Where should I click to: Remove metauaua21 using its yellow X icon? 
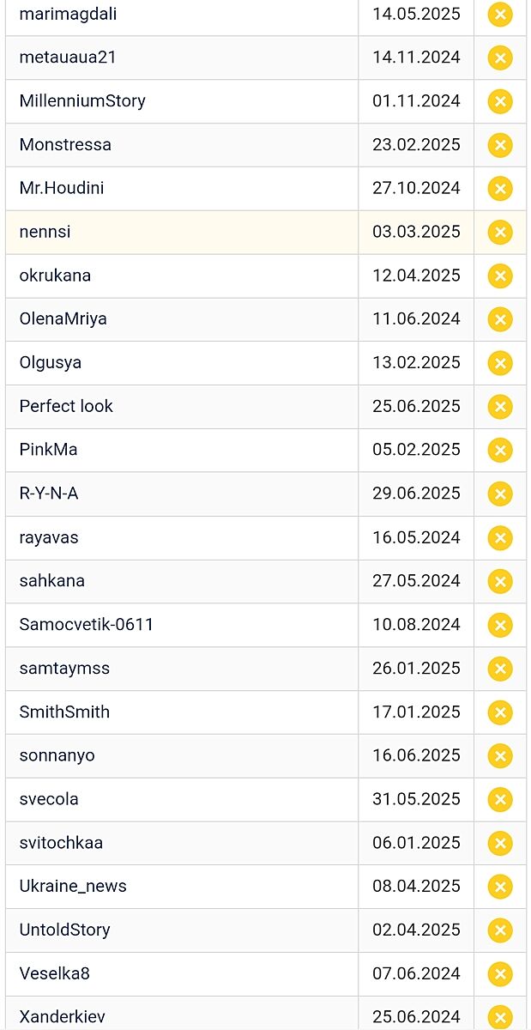tap(500, 58)
